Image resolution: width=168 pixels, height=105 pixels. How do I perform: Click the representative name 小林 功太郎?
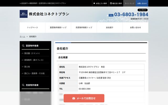pyautogui.click(x=85, y=83)
